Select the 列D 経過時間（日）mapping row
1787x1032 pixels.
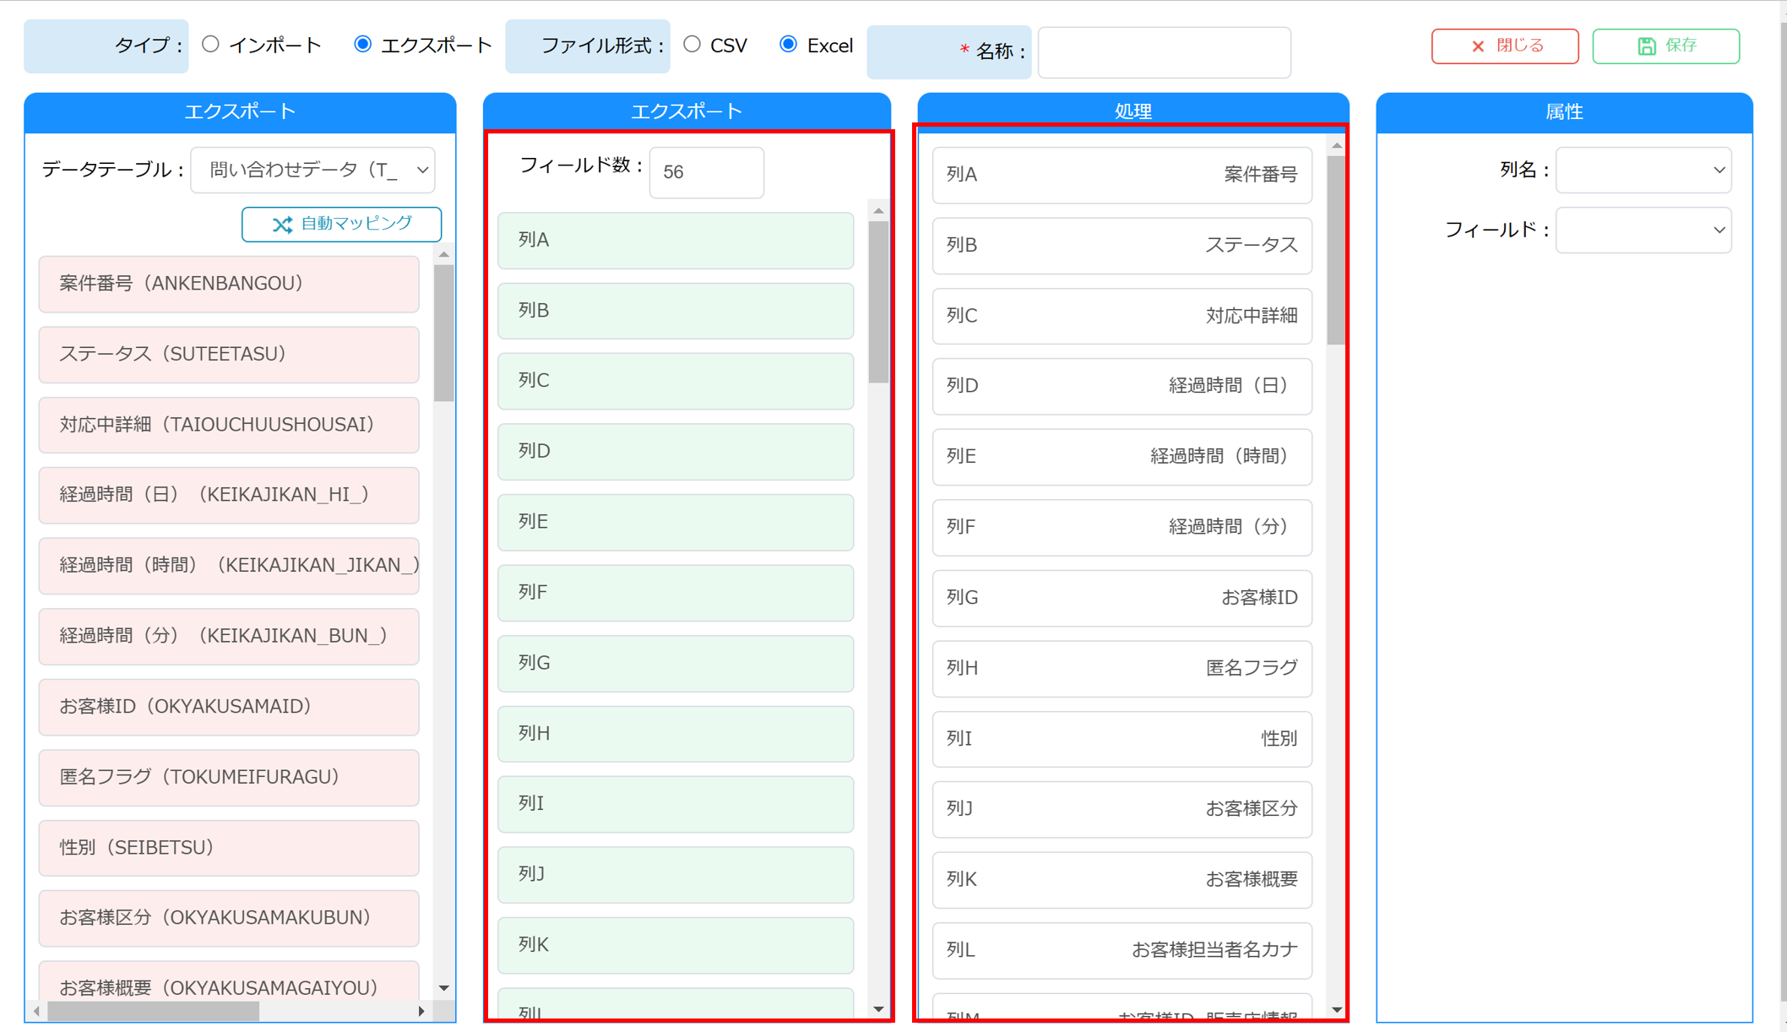pos(1122,386)
